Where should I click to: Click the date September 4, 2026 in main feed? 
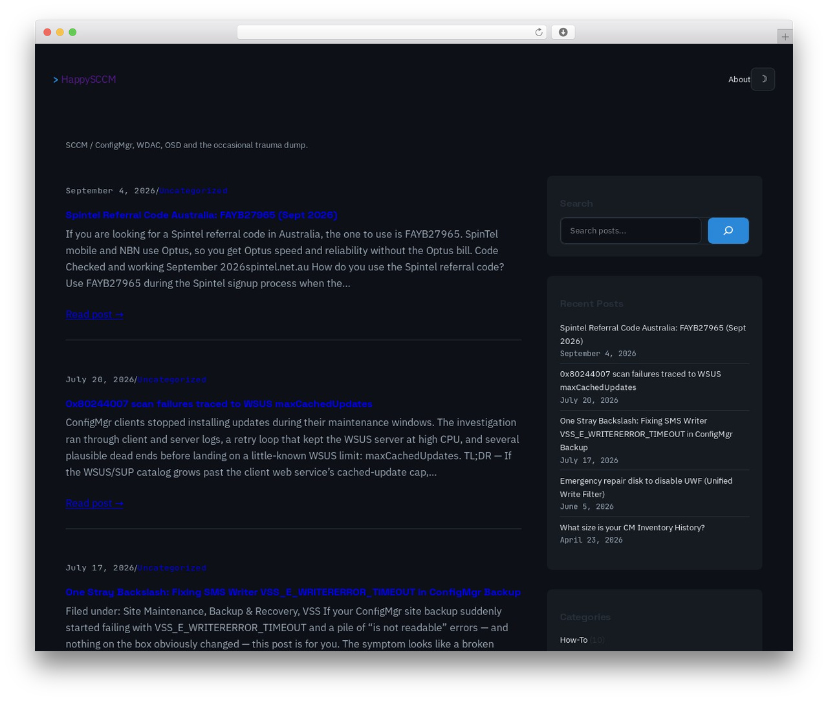coord(111,191)
